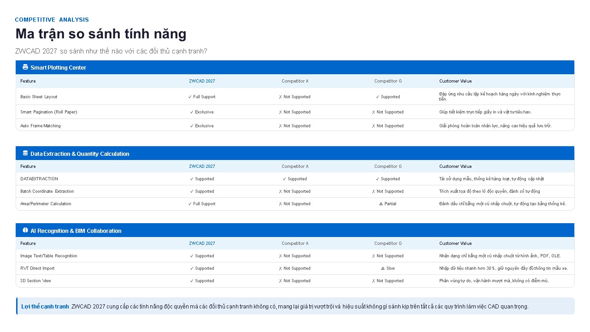
Task: Click the "Partial" cell for Area/Perimeter Calculation
Action: pos(388,204)
